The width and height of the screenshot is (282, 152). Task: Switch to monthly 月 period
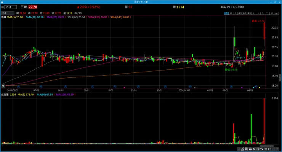tap(235, 13)
